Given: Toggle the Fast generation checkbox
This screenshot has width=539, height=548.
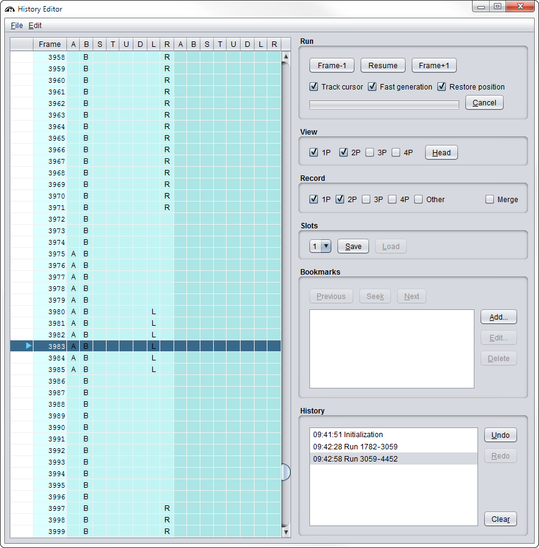Looking at the screenshot, I should click(372, 86).
